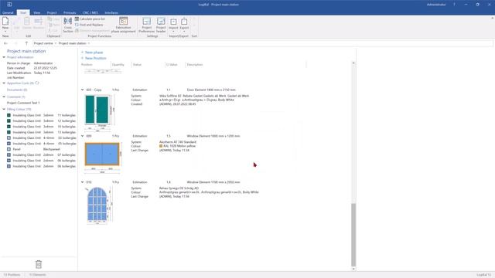
Task: Switch to the Project tab
Action: (52, 12)
